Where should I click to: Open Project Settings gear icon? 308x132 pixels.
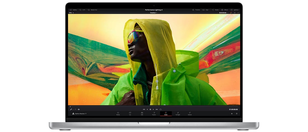[x=237, y=114]
